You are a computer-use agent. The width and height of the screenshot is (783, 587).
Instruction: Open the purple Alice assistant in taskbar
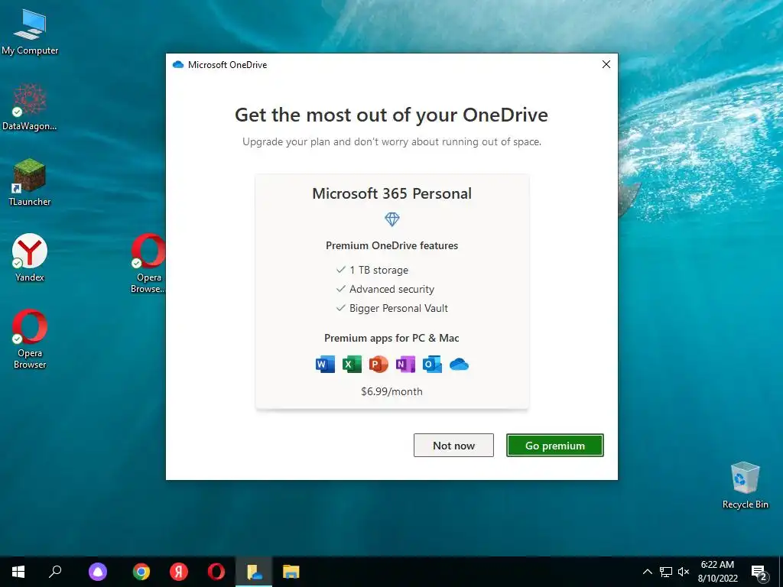98,572
